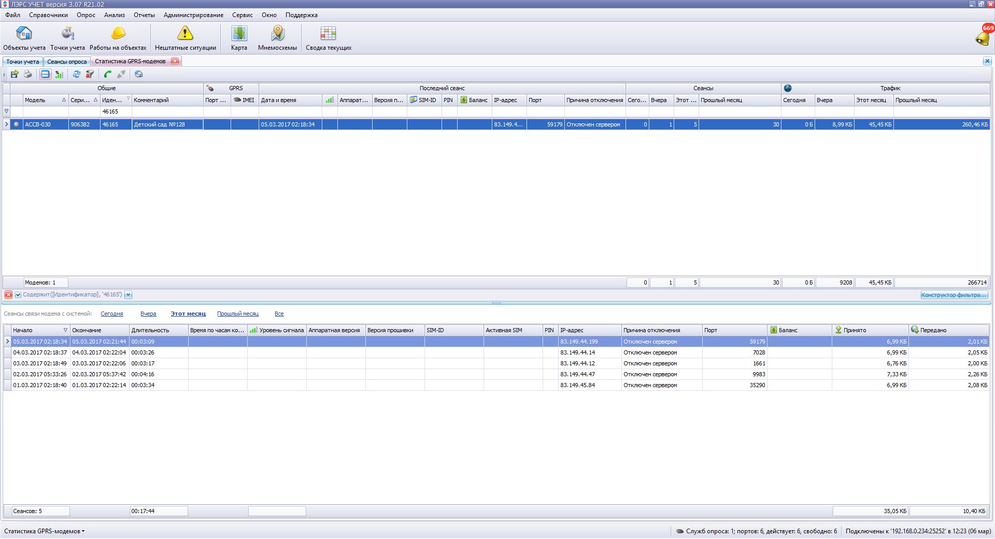The image size is (995, 539).
Task: Show sessions for Вчера
Action: click(148, 314)
